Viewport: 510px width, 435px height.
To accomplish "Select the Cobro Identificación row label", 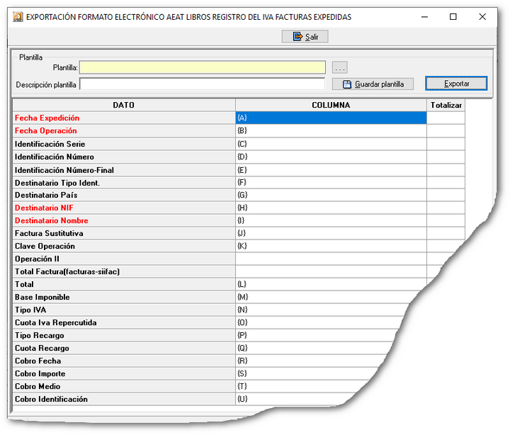I will [x=124, y=399].
